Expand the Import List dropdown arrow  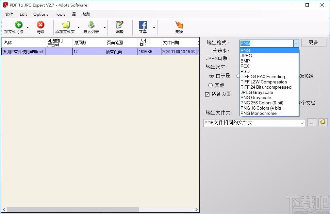click(105, 27)
